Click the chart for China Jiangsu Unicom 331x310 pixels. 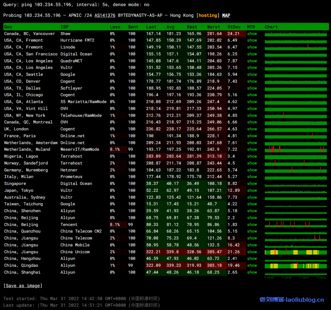295,252
